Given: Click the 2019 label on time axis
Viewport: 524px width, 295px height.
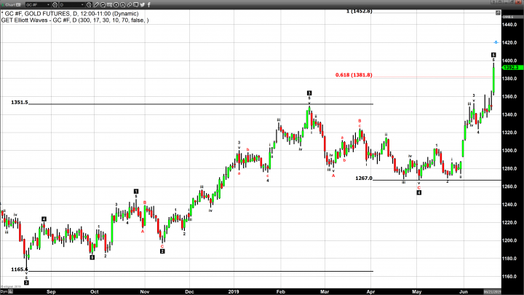Looking at the screenshot, I should point(234,291).
